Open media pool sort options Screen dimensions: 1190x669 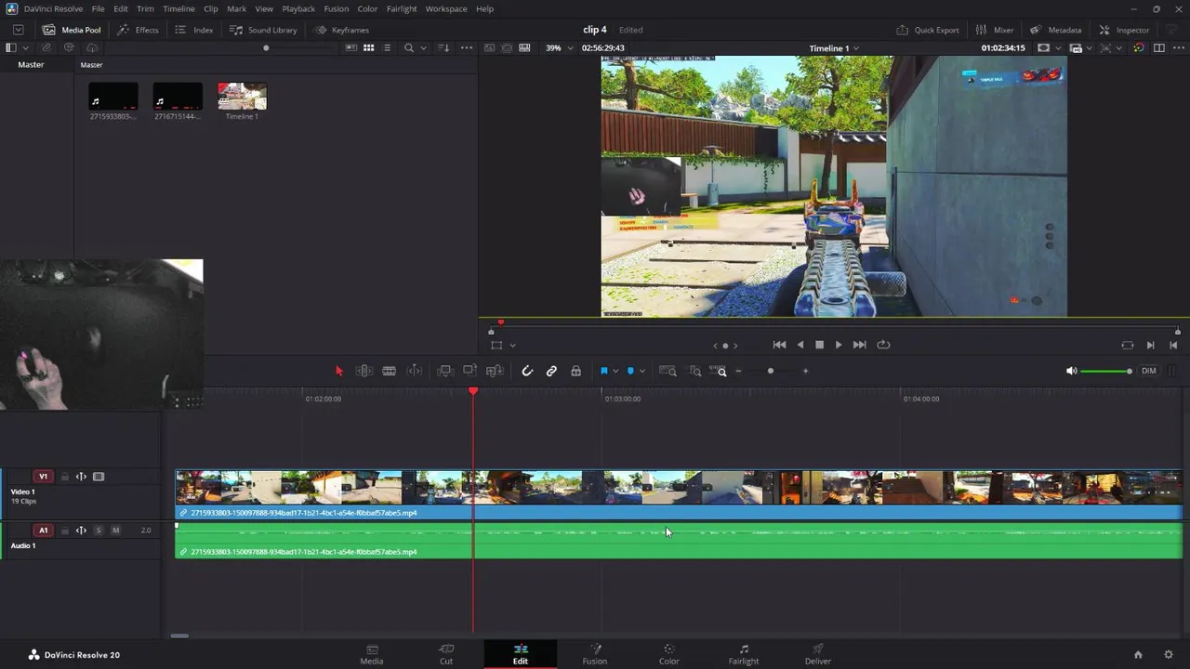(x=443, y=47)
